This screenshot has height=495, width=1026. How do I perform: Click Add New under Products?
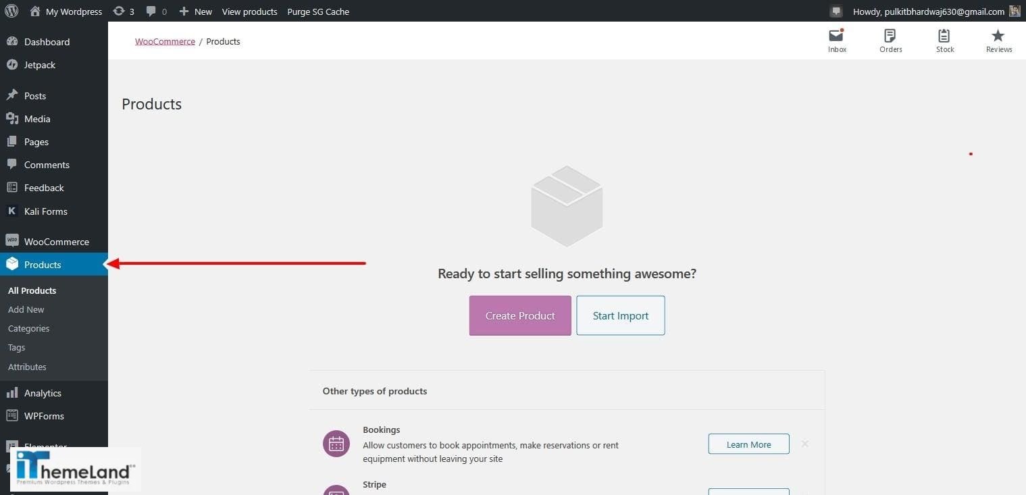tap(26, 309)
